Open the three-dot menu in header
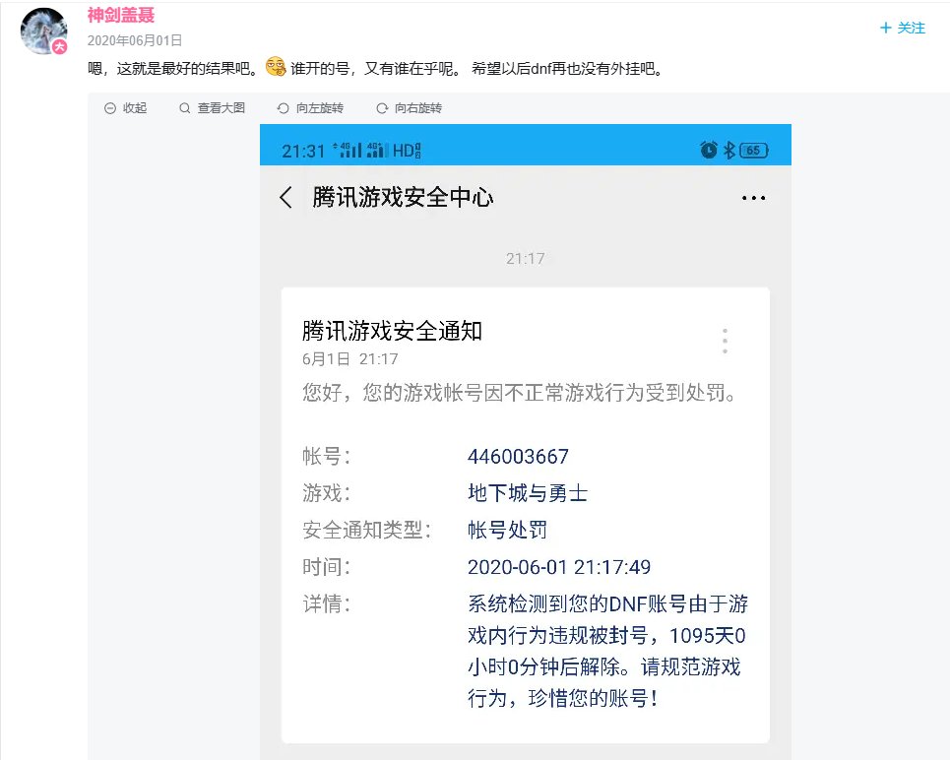This screenshot has width=950, height=760. [753, 198]
